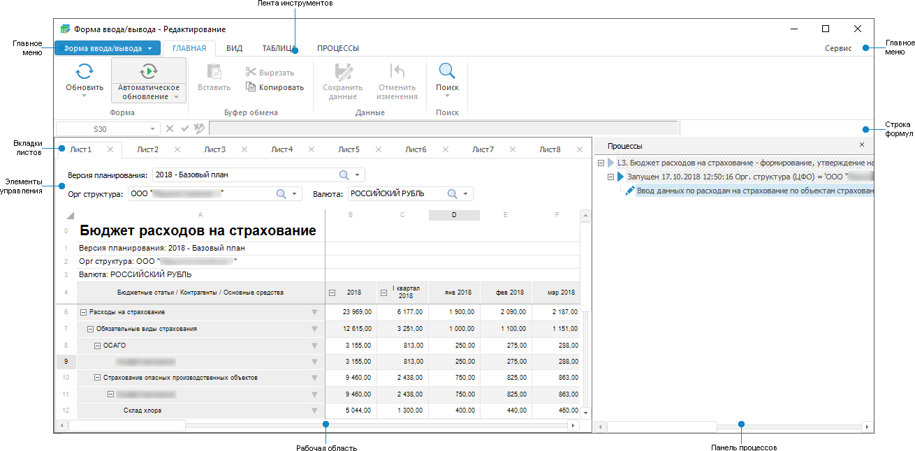
Task: Collapse the Обязательные виды страхования row
Action: coord(91,329)
